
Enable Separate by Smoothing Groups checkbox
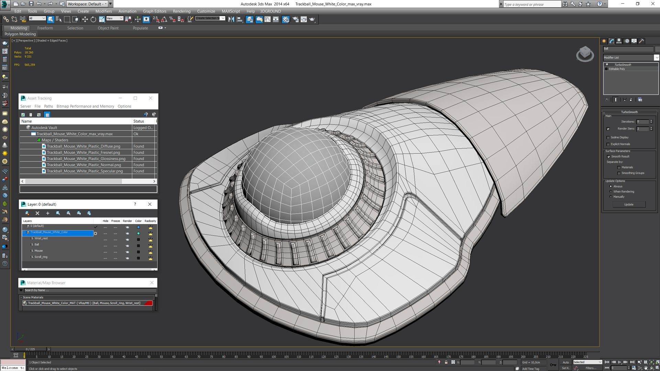pos(619,173)
